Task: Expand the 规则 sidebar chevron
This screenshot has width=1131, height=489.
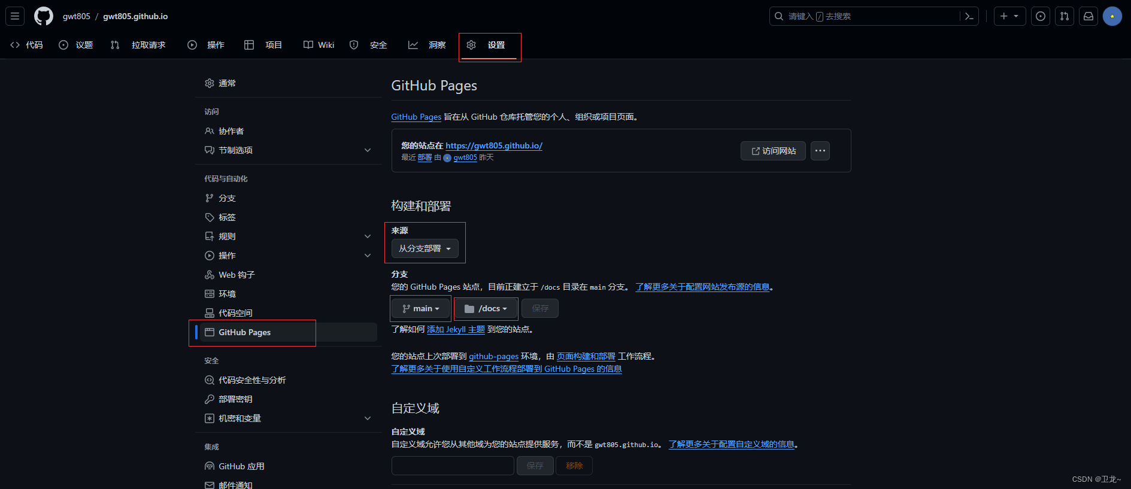Action: [368, 236]
